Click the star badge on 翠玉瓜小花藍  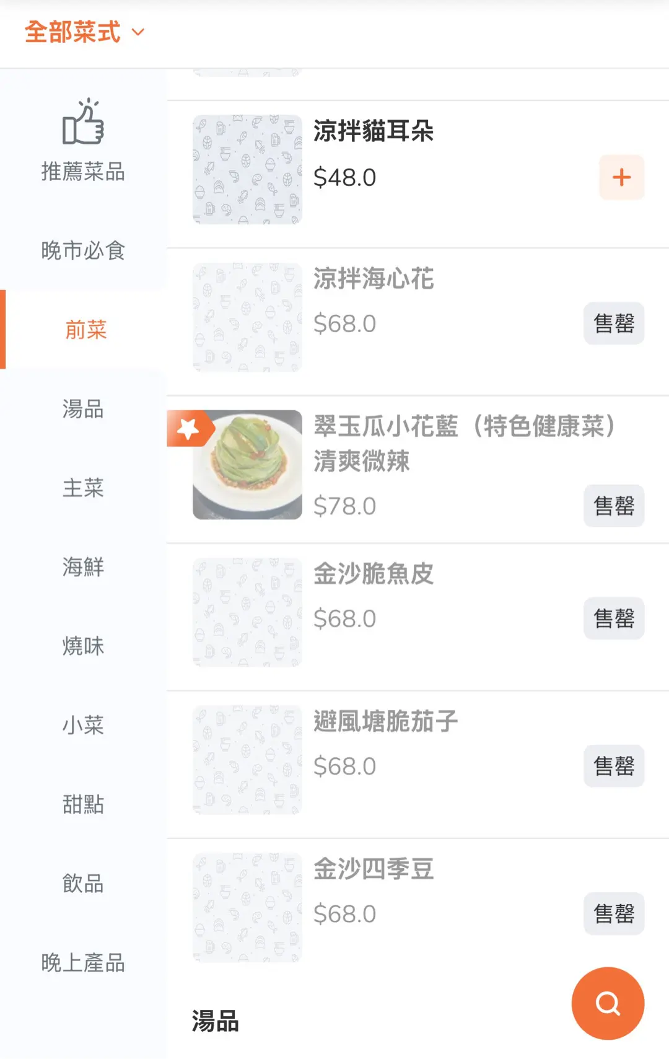click(188, 428)
